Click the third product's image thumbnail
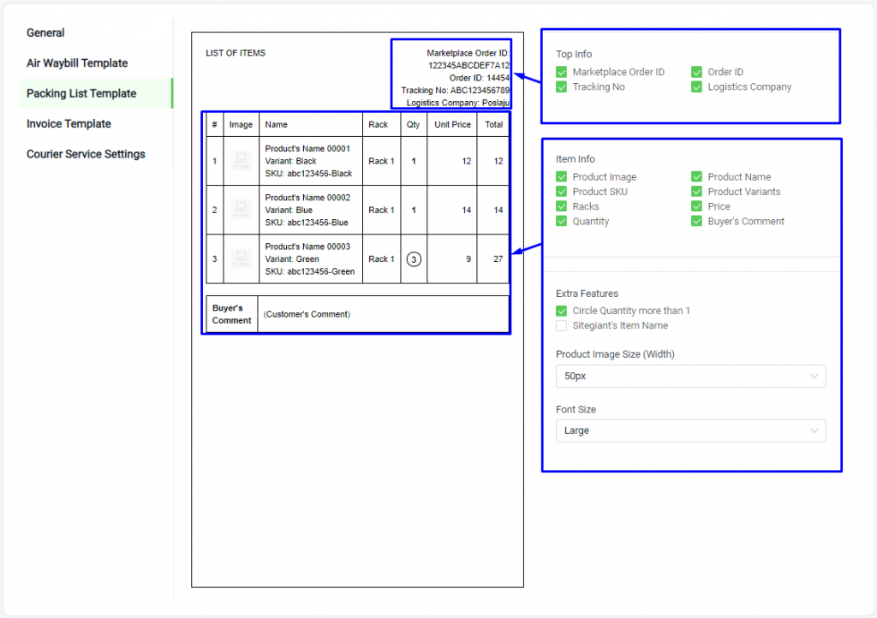 coord(241,258)
